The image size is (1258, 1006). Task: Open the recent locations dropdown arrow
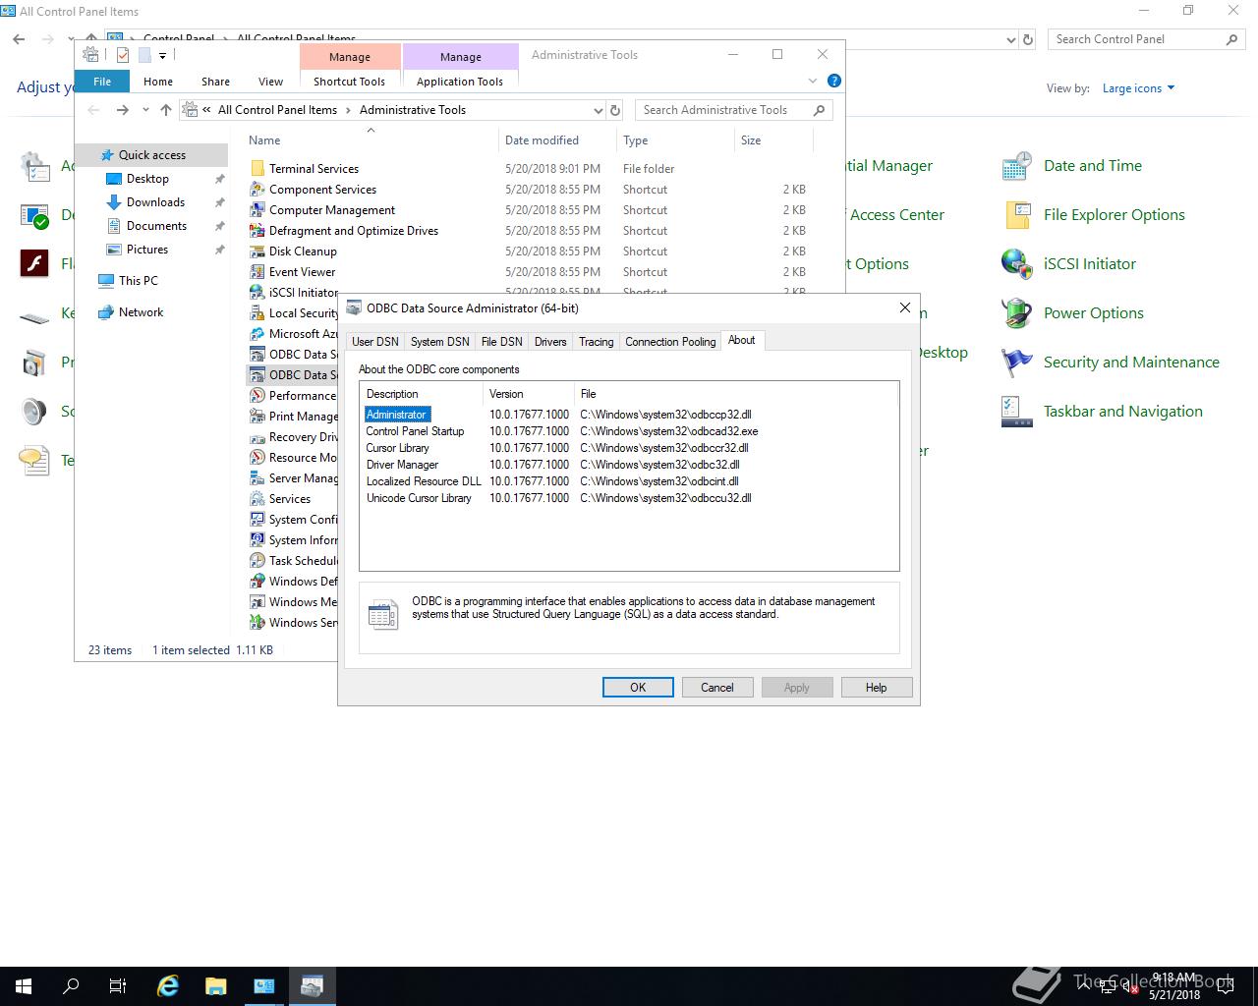pos(145,110)
